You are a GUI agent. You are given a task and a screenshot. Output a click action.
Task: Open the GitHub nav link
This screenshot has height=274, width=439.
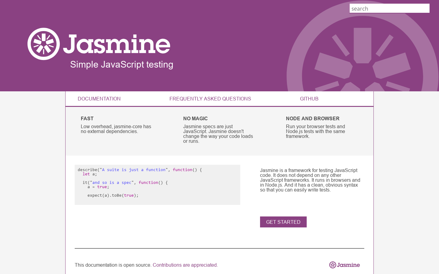[x=309, y=99]
